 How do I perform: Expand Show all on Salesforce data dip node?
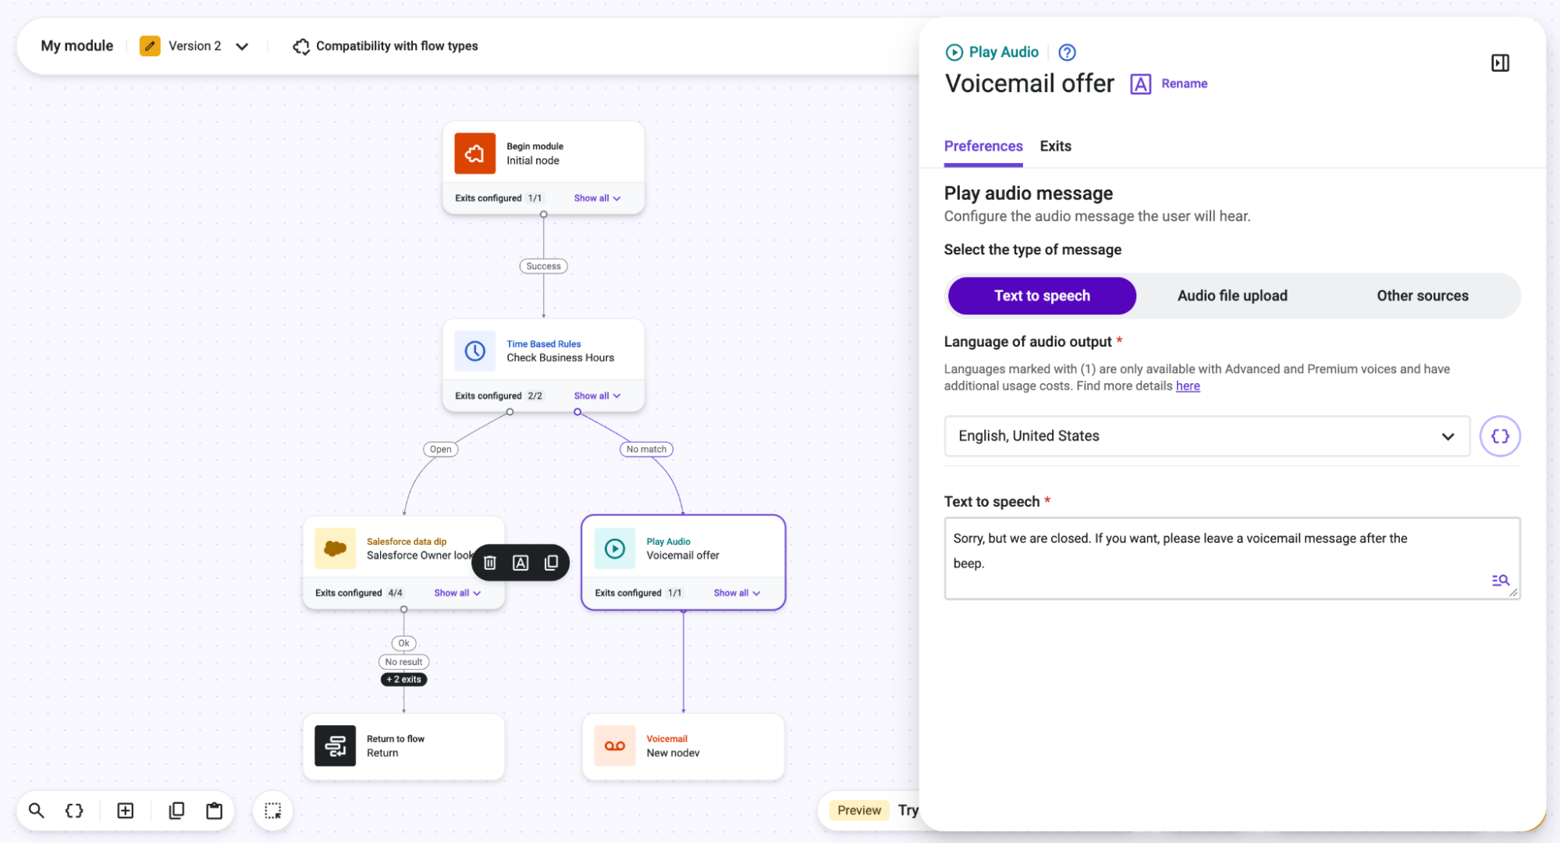pyautogui.click(x=457, y=593)
